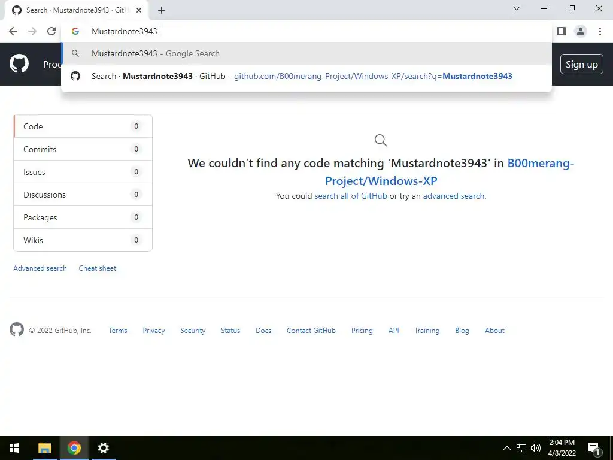Open GitHub homepage via the octocat logo
Viewport: 613px width, 460px height.
point(19,64)
